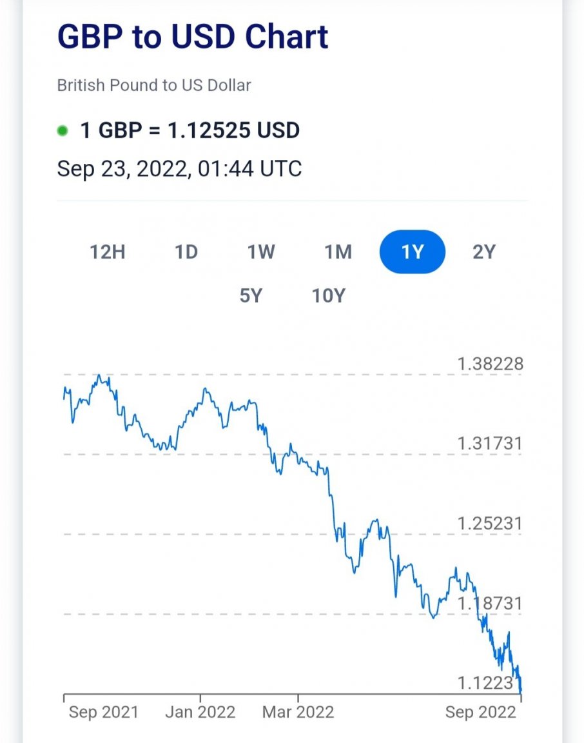The height and width of the screenshot is (743, 584).
Task: Click the highlighted 1Y range button
Action: (413, 252)
